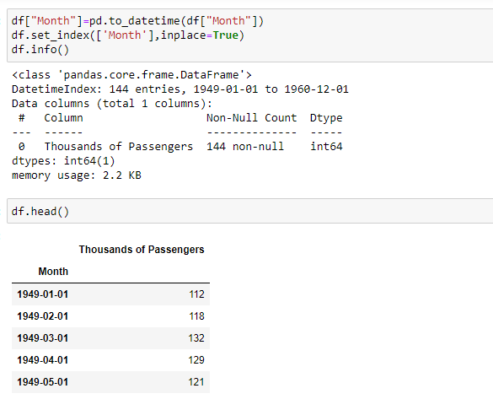Click the value 132 in the table

tap(196, 338)
